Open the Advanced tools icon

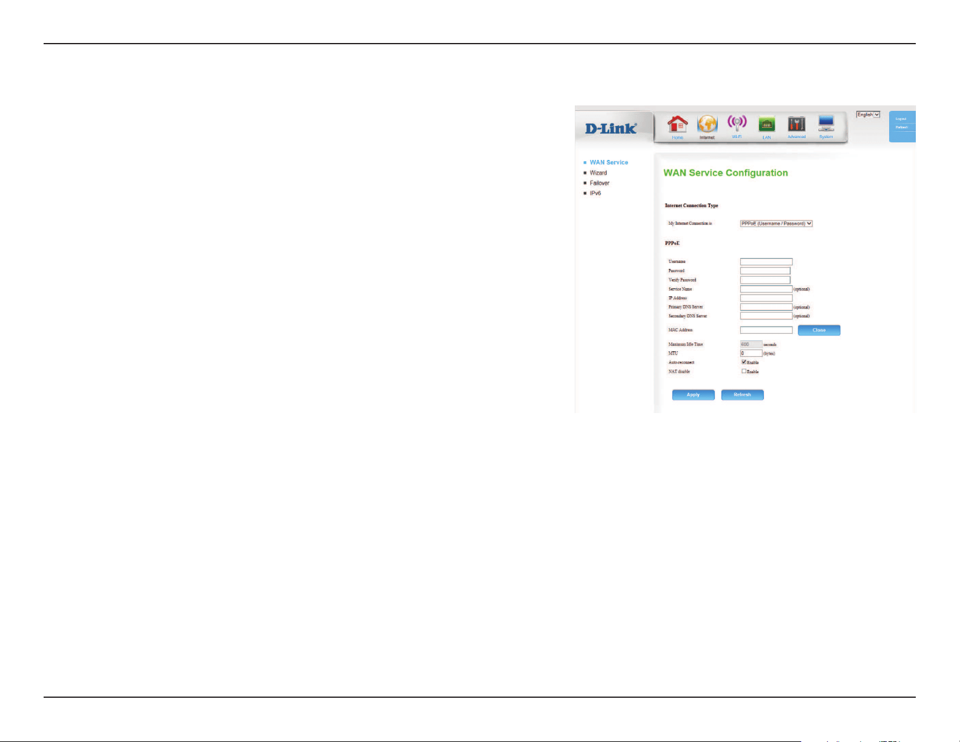(x=796, y=124)
